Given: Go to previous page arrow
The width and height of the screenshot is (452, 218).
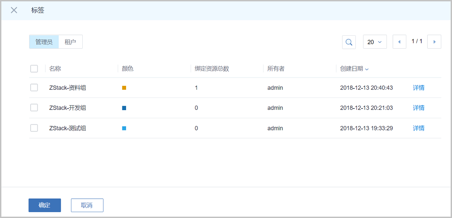Looking at the screenshot, I should click(x=399, y=42).
